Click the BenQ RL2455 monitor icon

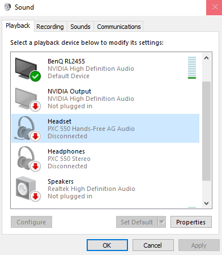click(28, 69)
